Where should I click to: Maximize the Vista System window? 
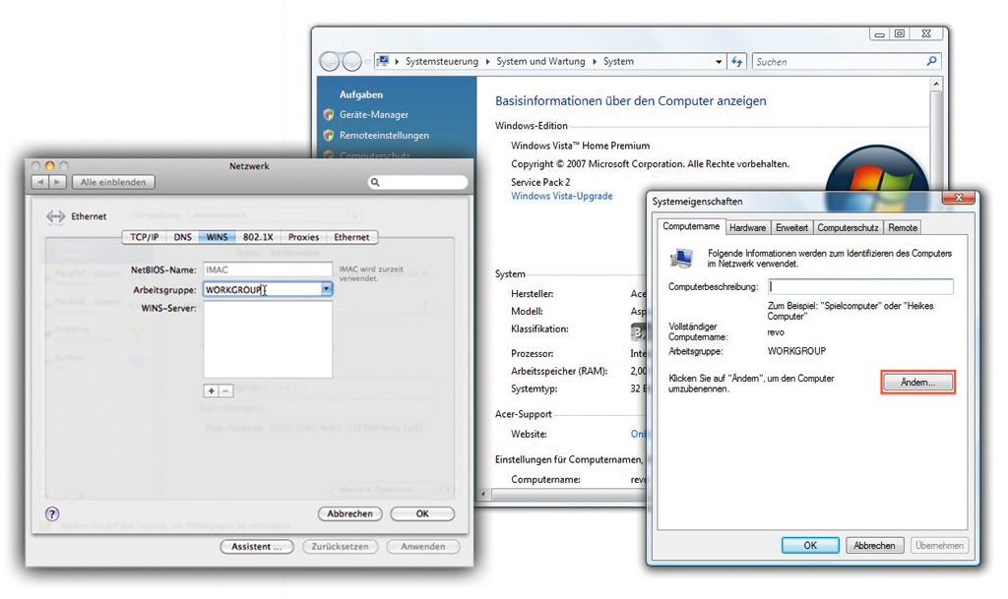(899, 33)
